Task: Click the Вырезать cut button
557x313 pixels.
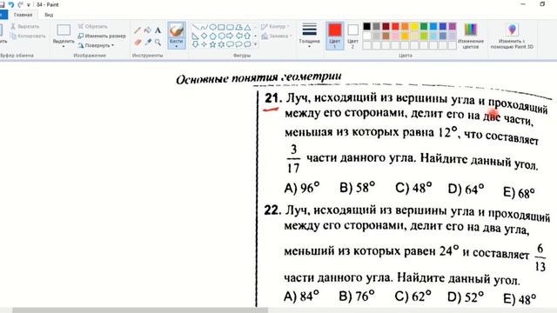Action: coord(25,27)
